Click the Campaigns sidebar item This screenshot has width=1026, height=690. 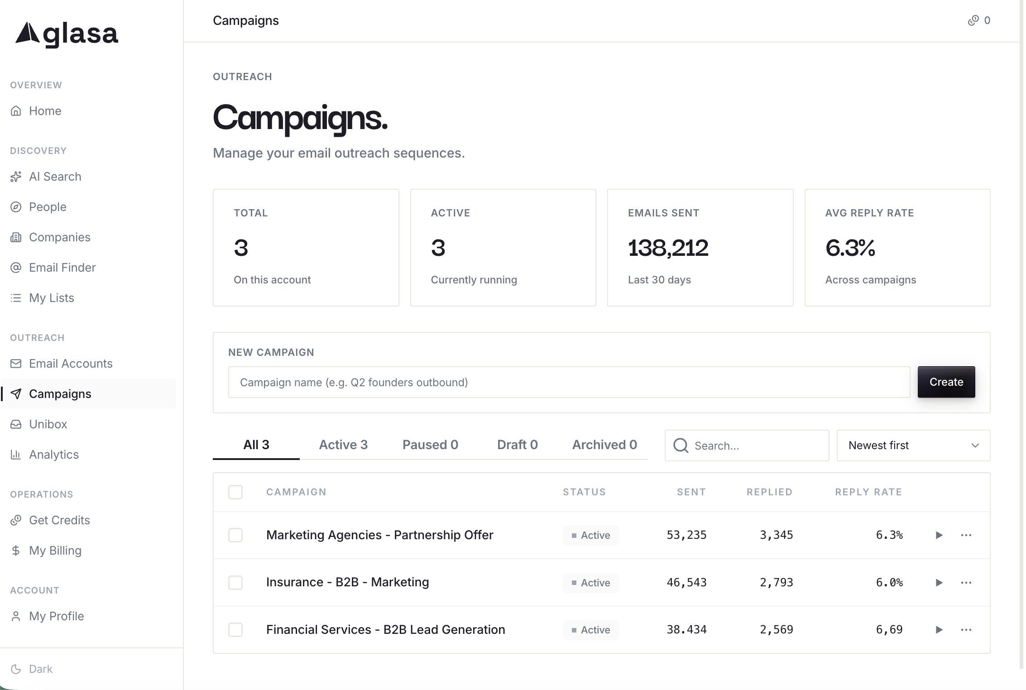(x=88, y=394)
